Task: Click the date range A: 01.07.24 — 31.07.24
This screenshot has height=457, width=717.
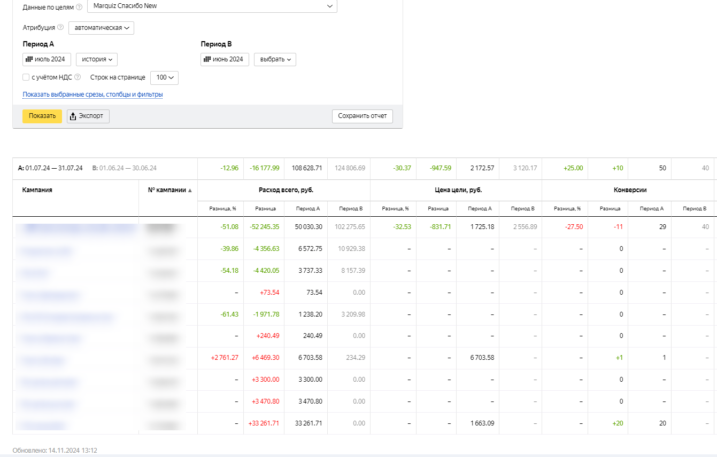Action: click(x=50, y=168)
